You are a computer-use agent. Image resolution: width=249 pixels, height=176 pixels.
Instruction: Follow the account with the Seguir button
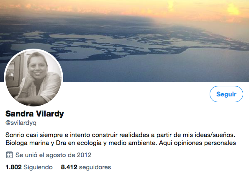pyautogui.click(x=226, y=94)
